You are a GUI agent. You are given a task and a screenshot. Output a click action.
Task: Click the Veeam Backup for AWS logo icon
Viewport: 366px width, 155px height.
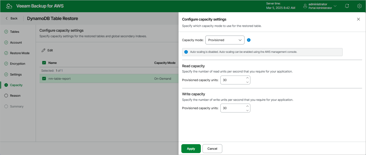click(x=9, y=6)
